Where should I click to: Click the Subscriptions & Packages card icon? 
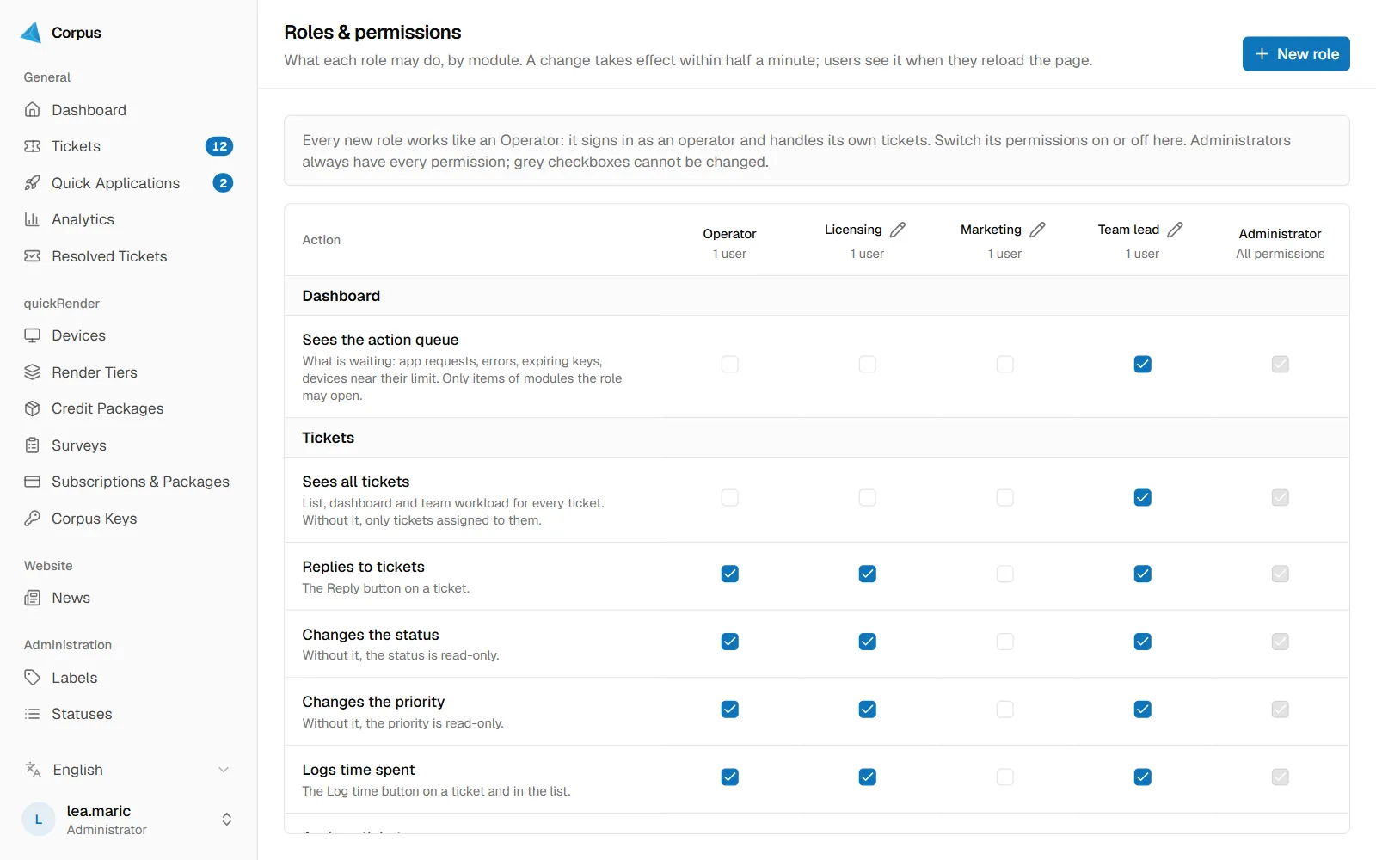coord(33,482)
